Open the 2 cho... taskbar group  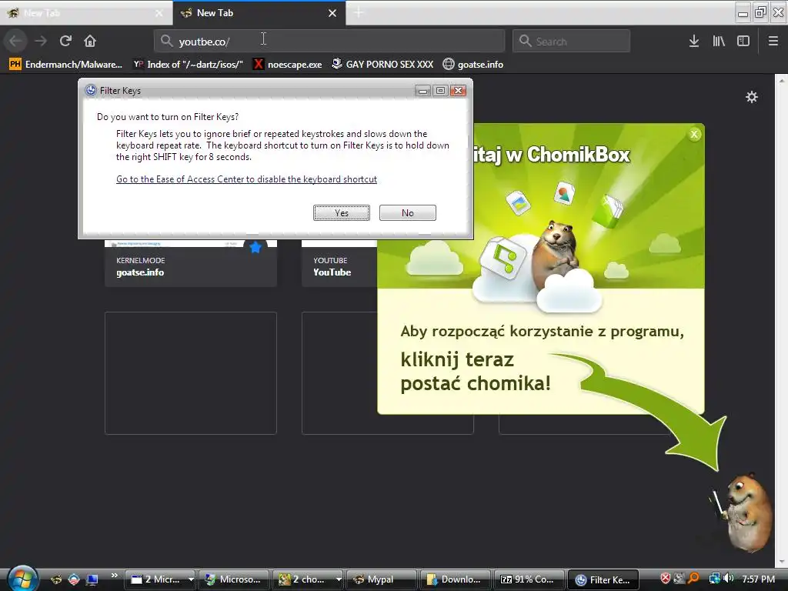304,579
